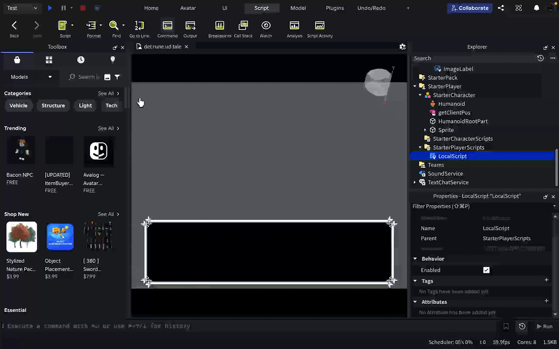Click the Filter Properties field
Screen dimensions: 559x349
coord(481,206)
